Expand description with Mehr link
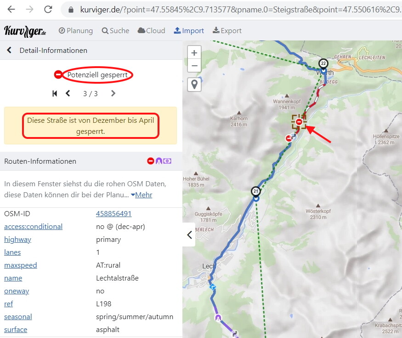402x338 pixels. point(142,195)
